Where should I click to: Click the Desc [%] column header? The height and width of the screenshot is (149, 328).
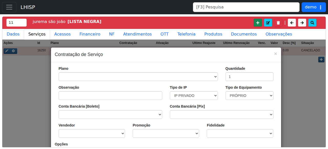pyautogui.click(x=289, y=43)
